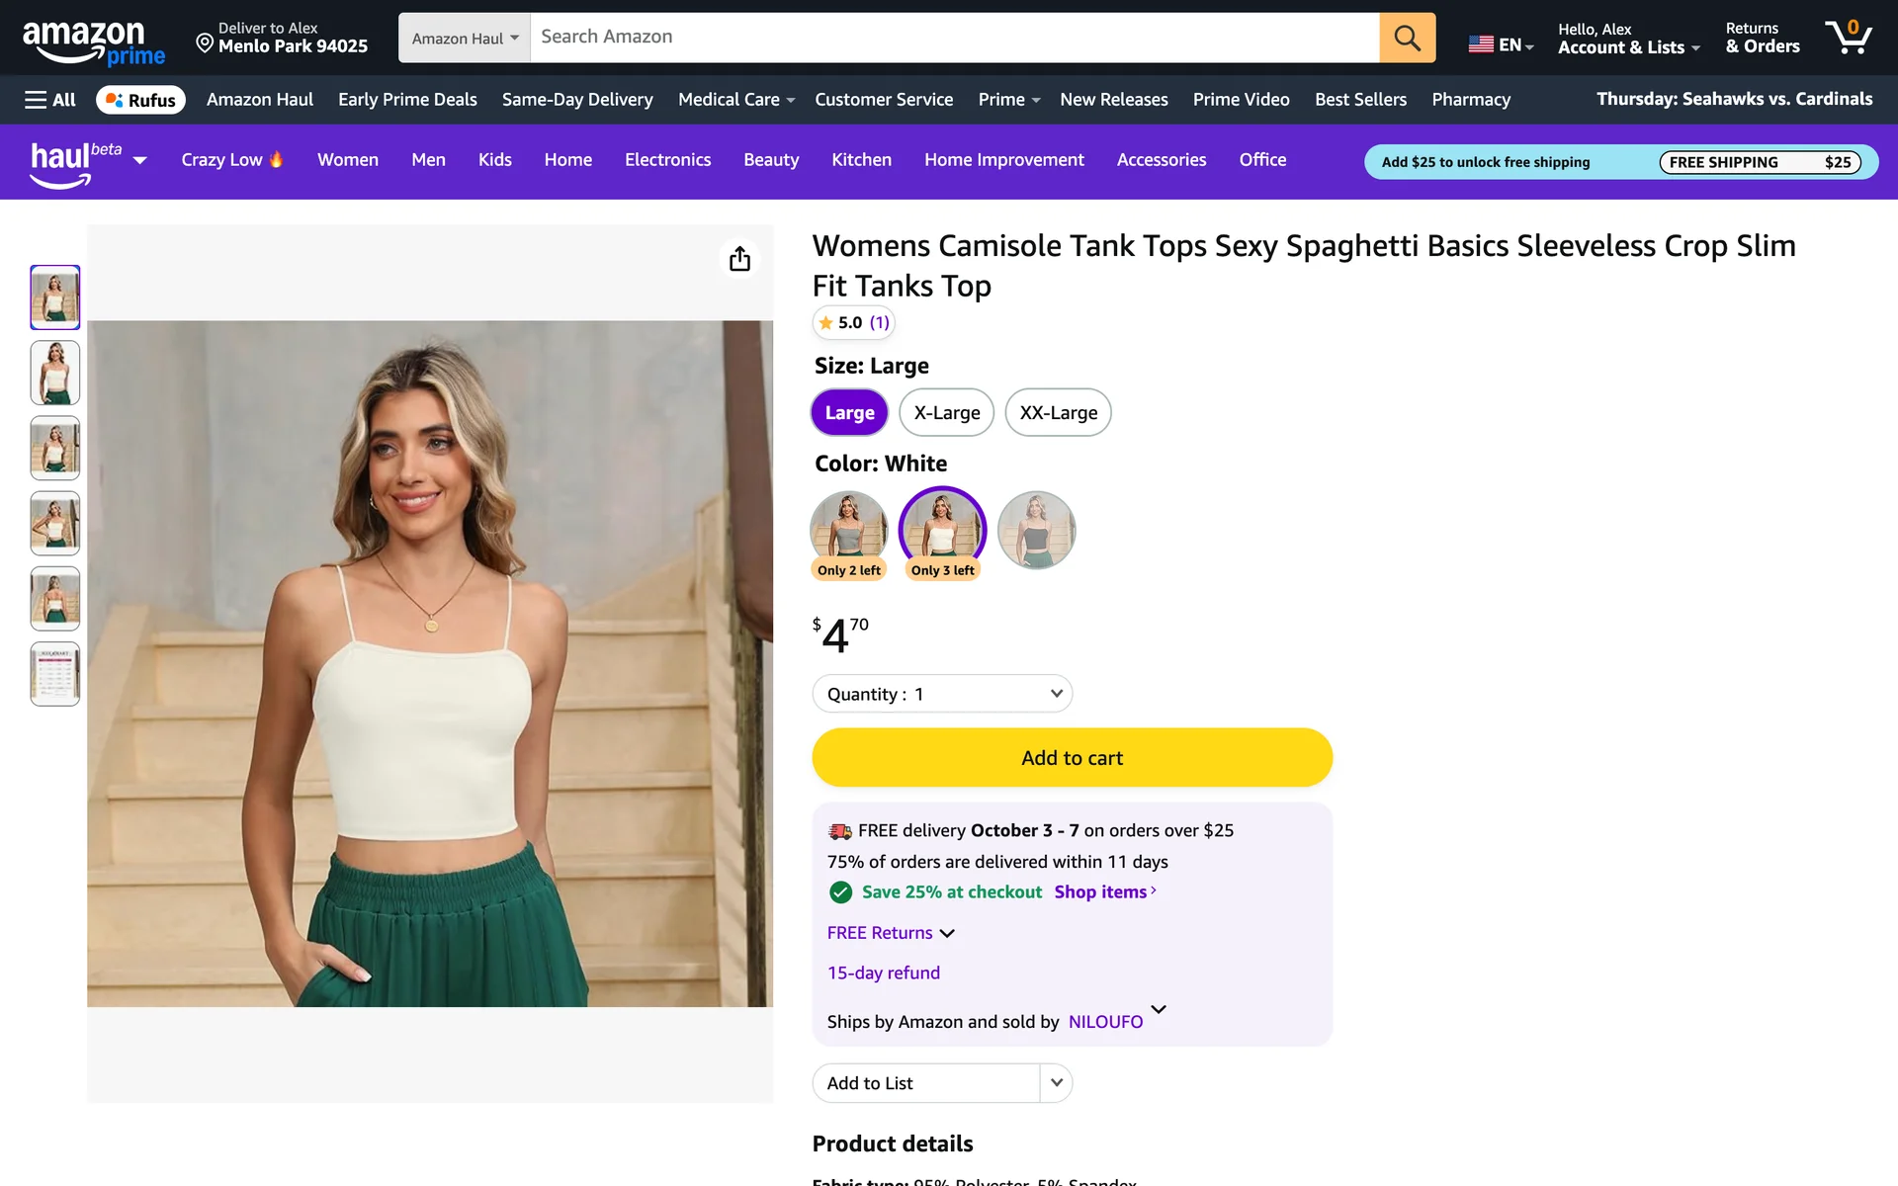Open the Rufus assistant
Screen dimensions: 1898x1186
(140, 100)
